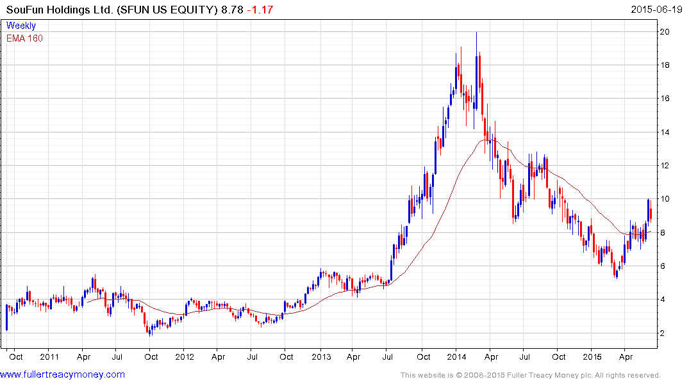Click the 2 price axis label
This screenshot has height=384, width=689.
coord(663,333)
